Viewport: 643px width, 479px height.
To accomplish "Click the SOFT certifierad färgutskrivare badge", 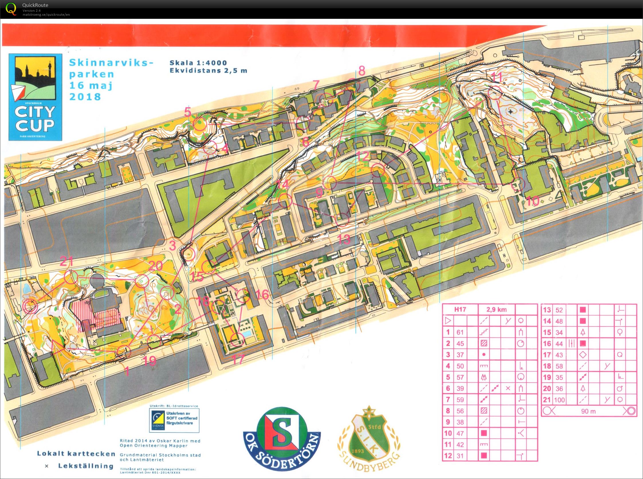I will tap(174, 421).
